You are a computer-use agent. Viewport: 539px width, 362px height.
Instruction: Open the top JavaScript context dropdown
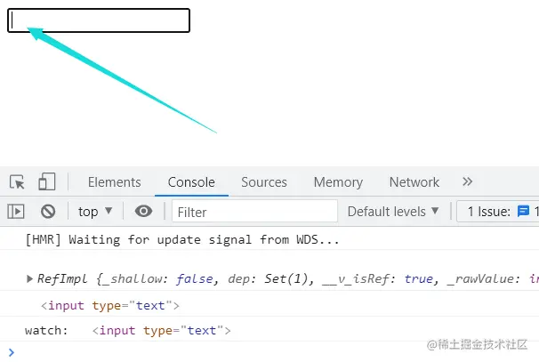click(95, 212)
